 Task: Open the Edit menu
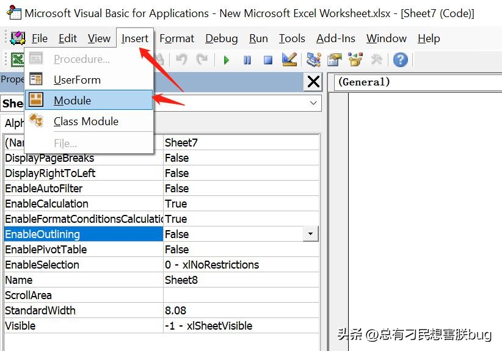point(68,38)
